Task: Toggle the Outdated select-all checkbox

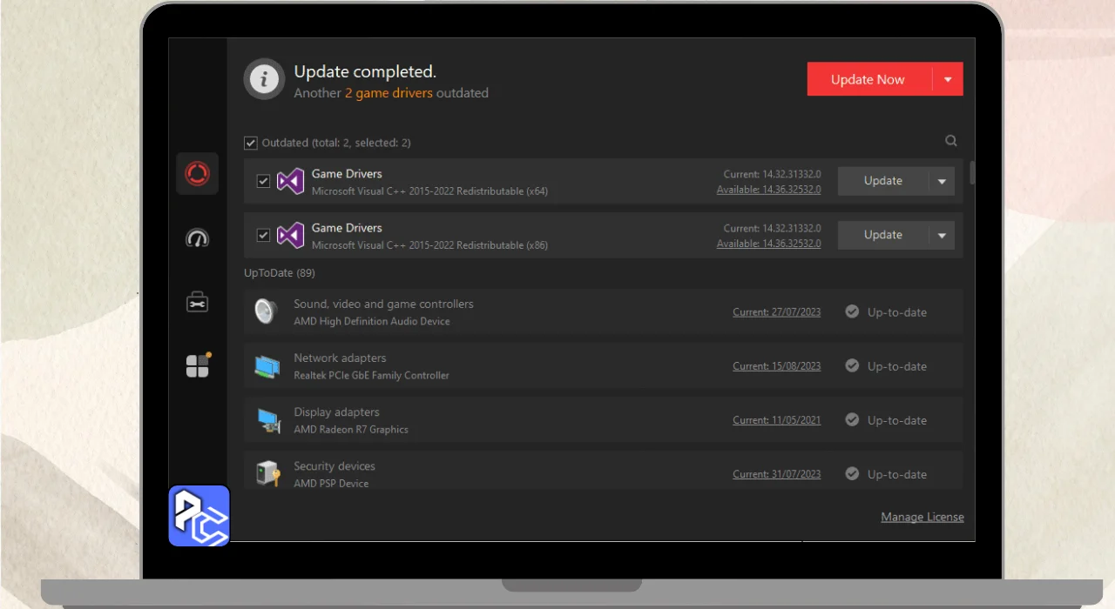Action: (x=251, y=143)
